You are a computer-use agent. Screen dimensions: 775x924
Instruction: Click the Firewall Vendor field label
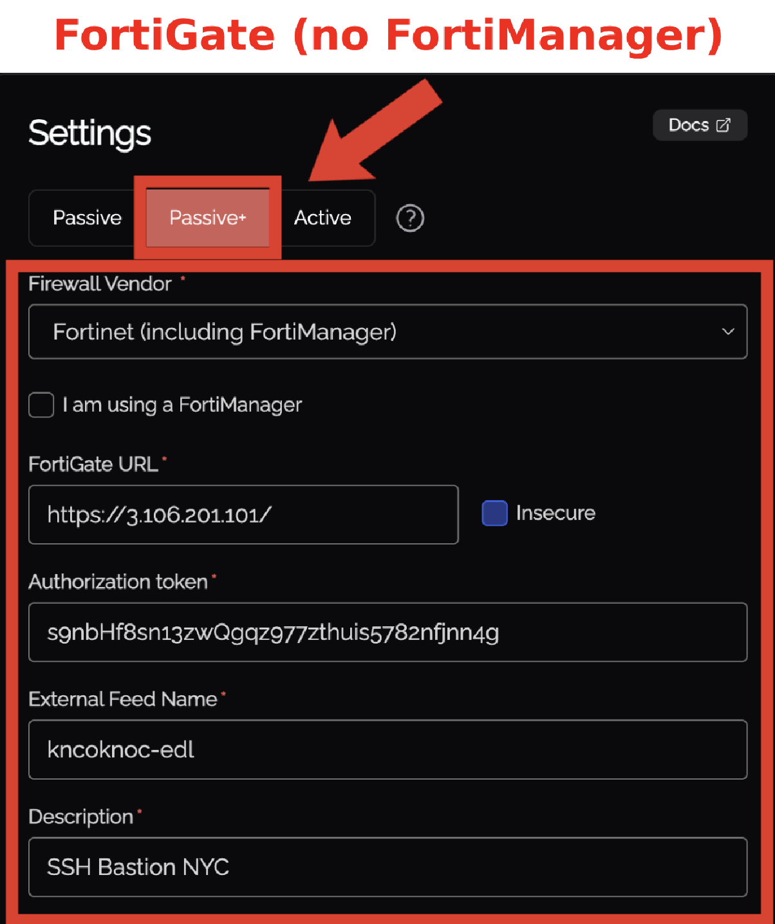coord(100,284)
